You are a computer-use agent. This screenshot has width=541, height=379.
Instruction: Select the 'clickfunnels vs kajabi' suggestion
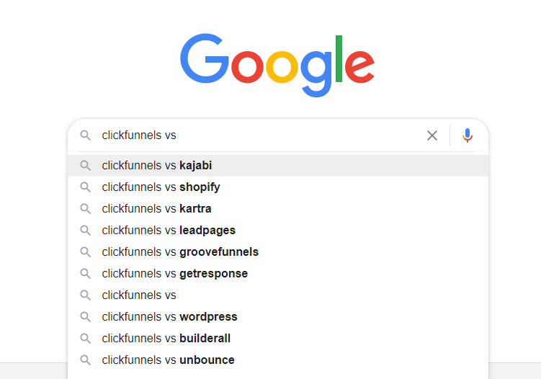tap(157, 166)
